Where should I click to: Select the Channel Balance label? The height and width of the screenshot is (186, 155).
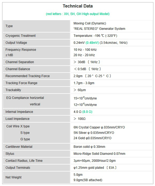point(18,69)
